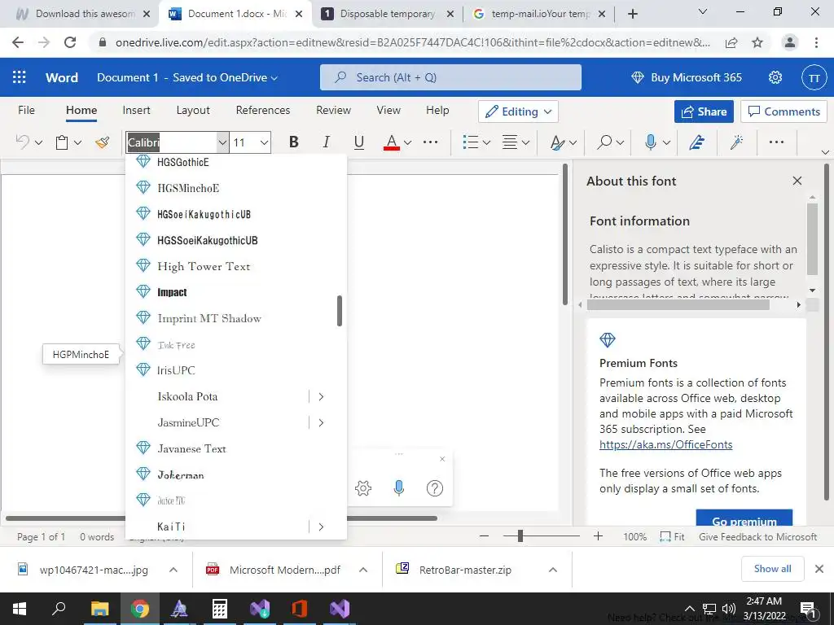The height and width of the screenshot is (625, 834).
Task: Close the About this font pane
Action: pos(797,181)
